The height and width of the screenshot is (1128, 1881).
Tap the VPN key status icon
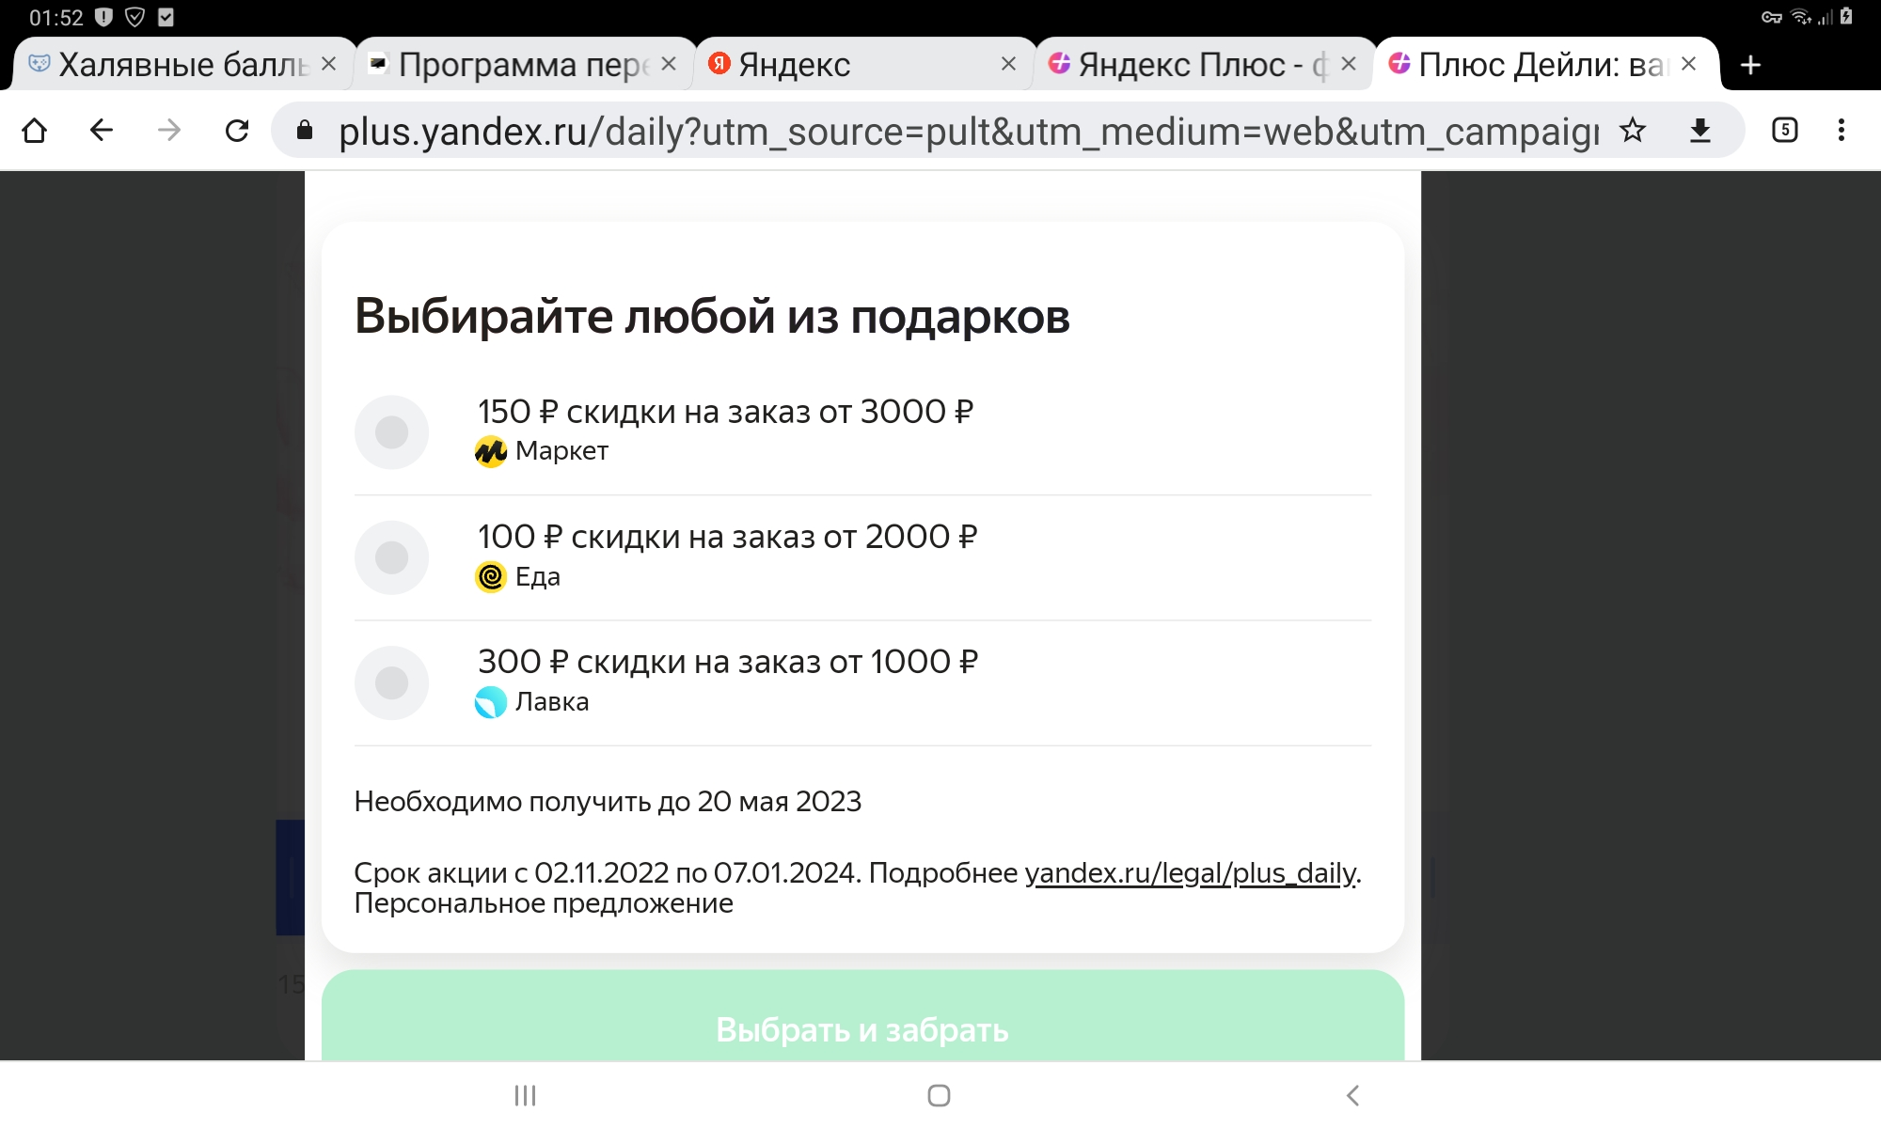click(x=1772, y=17)
